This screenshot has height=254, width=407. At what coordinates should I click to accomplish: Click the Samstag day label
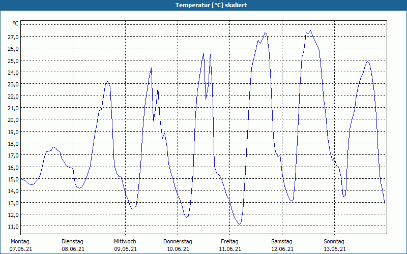282,242
